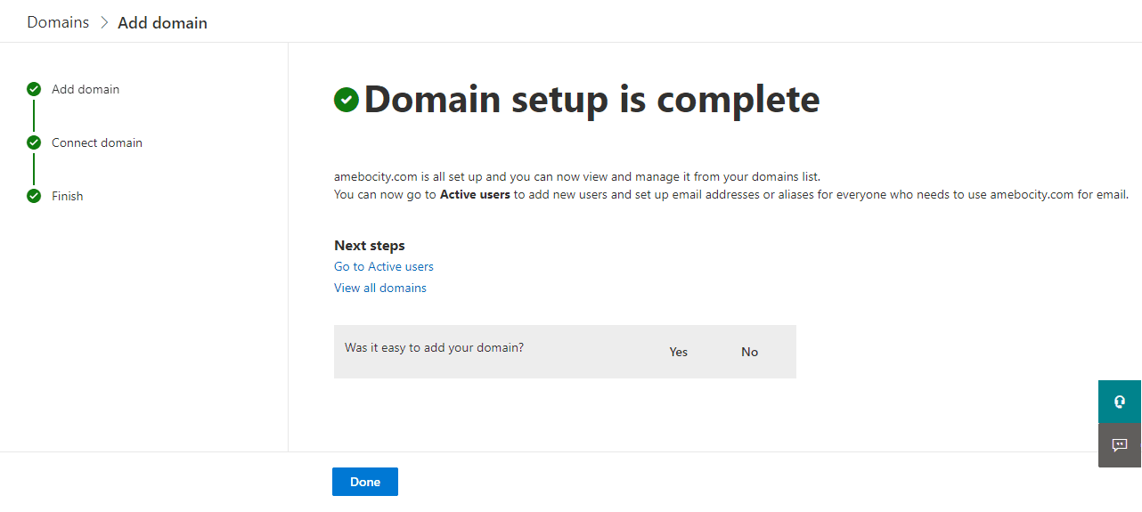Answer Yes to the feedback question

[x=679, y=352]
